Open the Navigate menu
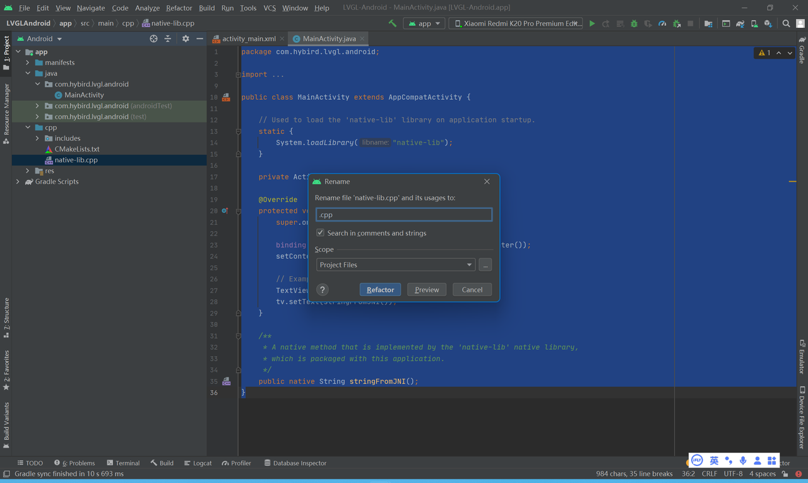Screen dimensions: 808x483 coord(91,8)
